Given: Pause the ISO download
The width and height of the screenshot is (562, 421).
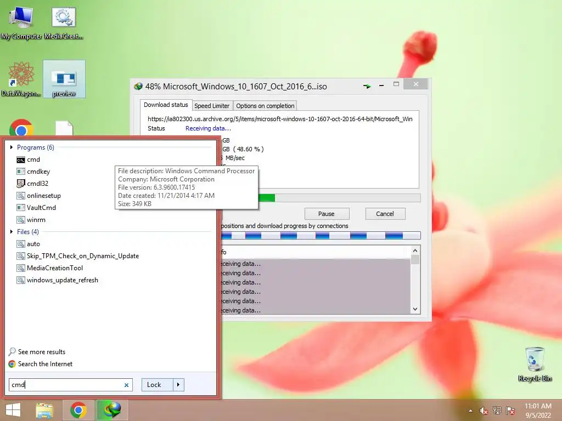Looking at the screenshot, I should [x=327, y=214].
